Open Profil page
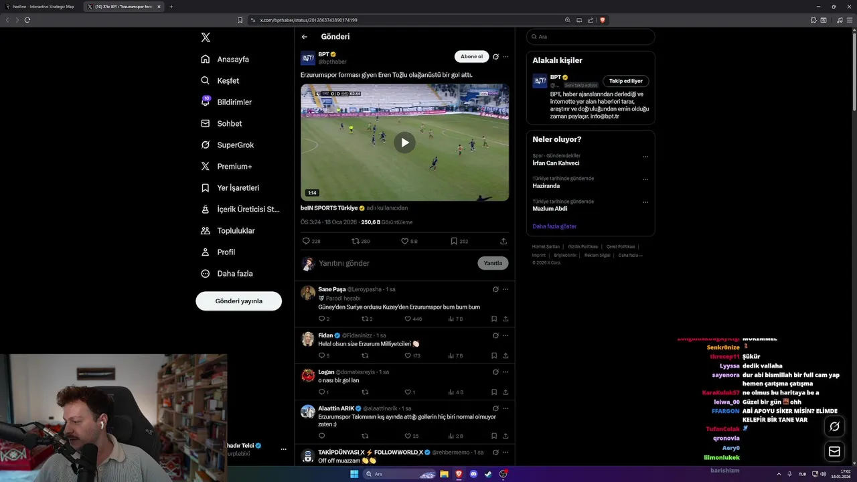The height and width of the screenshot is (482, 857). pos(218,252)
